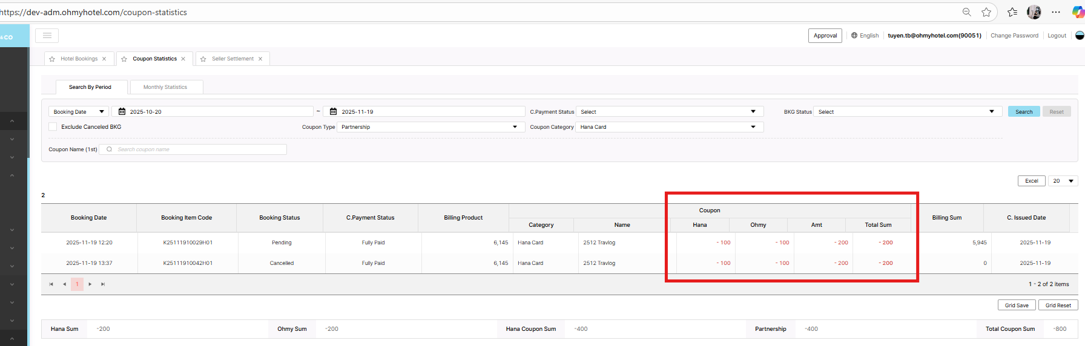This screenshot has width=1085, height=346.
Task: Go to the first page arrow
Action: 51,284
